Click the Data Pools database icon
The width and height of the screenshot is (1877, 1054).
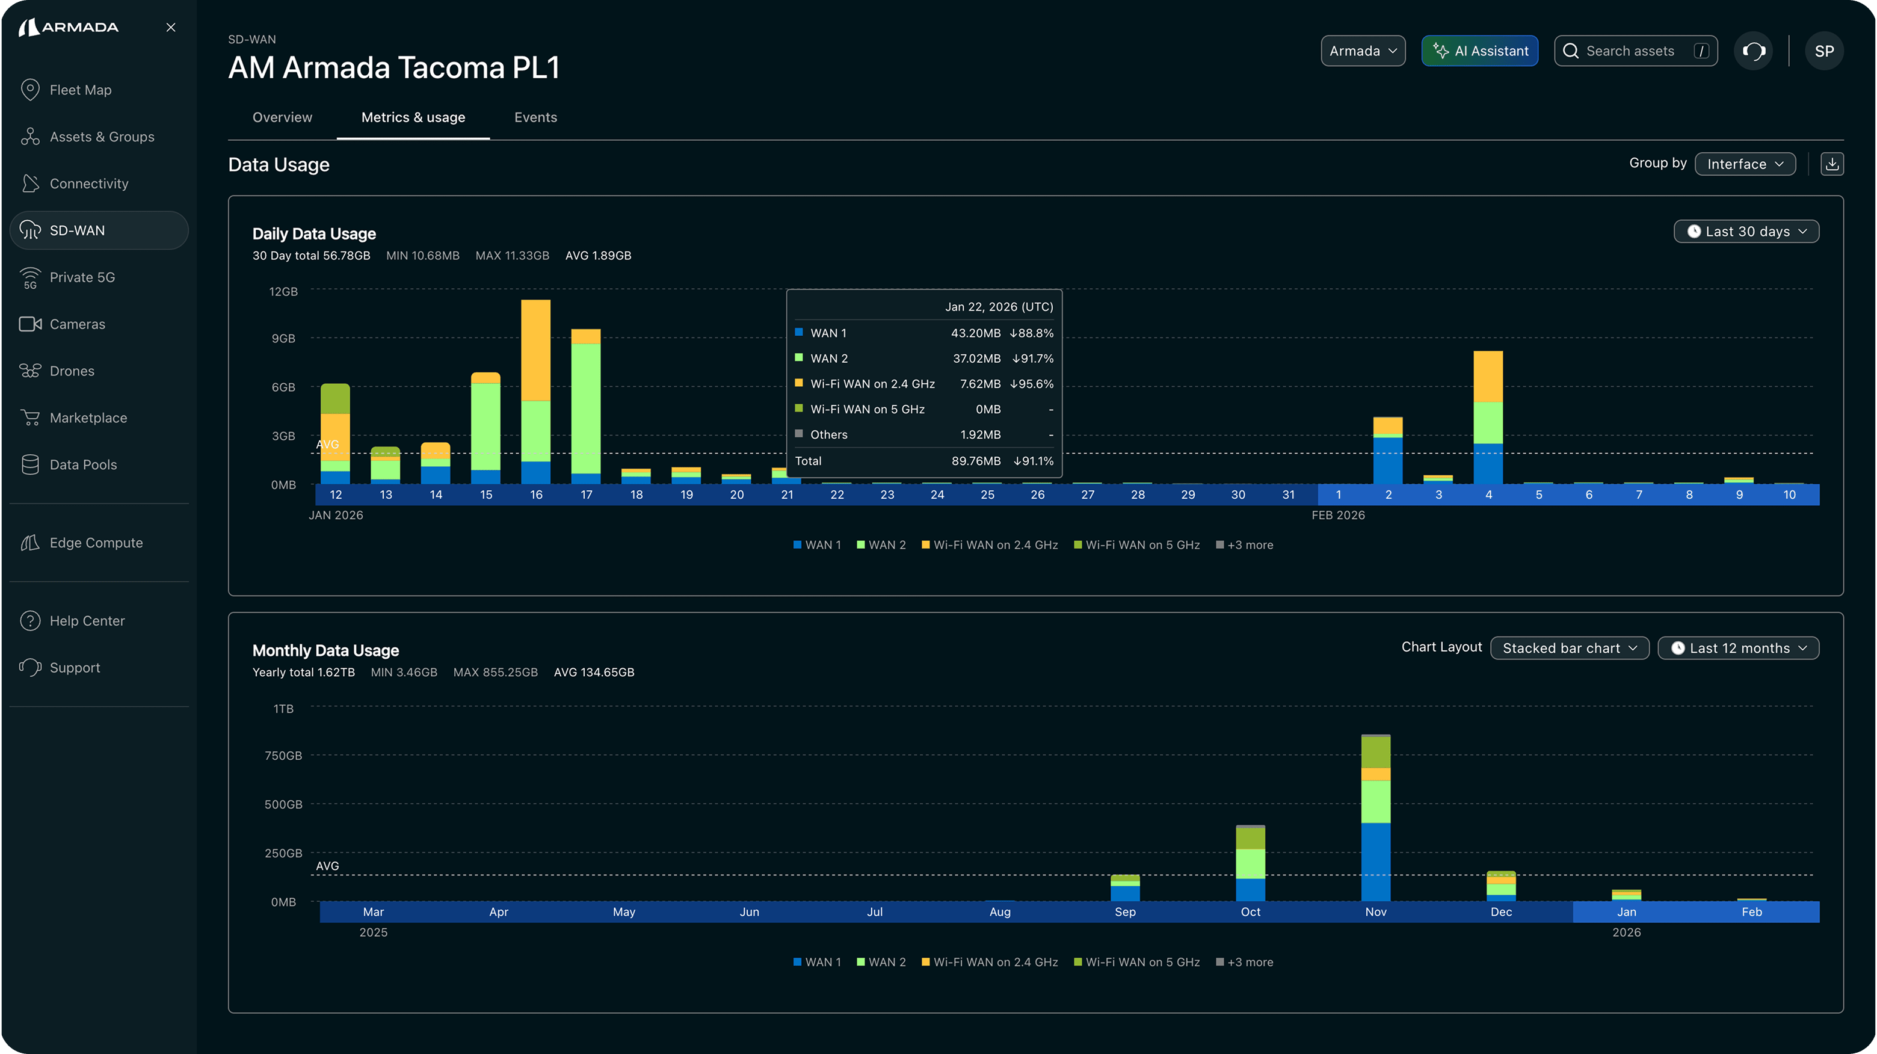tap(30, 464)
